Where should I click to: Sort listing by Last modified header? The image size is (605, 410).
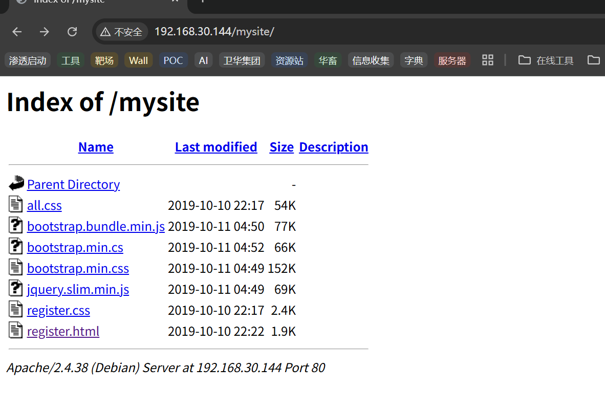tap(216, 147)
